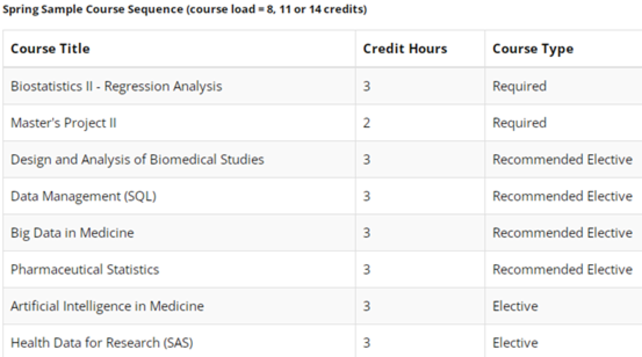This screenshot has width=642, height=357.
Task: Click Recommended Elective for Big Data in Medicine
Action: coord(562,233)
